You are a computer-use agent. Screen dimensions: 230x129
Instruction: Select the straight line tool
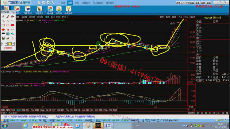[8, 21]
